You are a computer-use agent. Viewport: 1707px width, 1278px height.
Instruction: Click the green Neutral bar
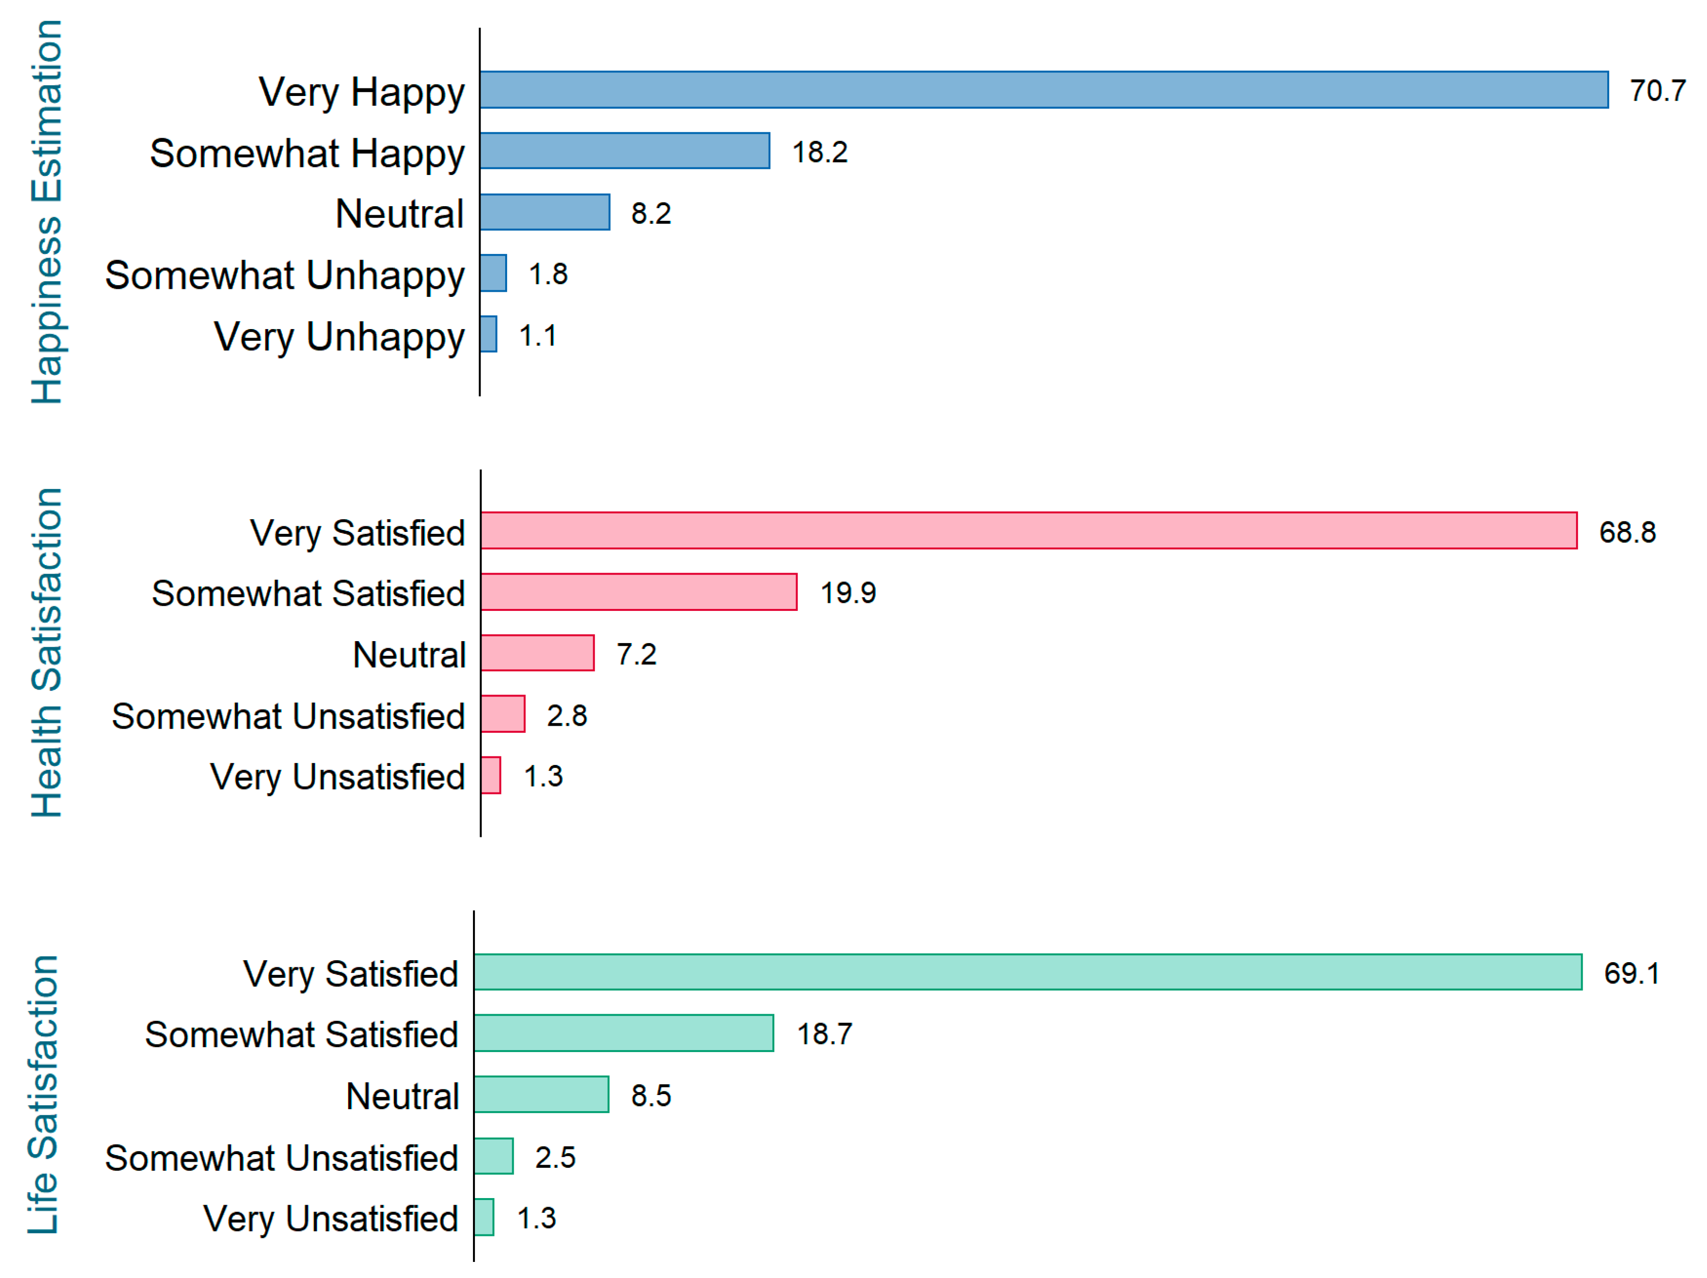[541, 1095]
